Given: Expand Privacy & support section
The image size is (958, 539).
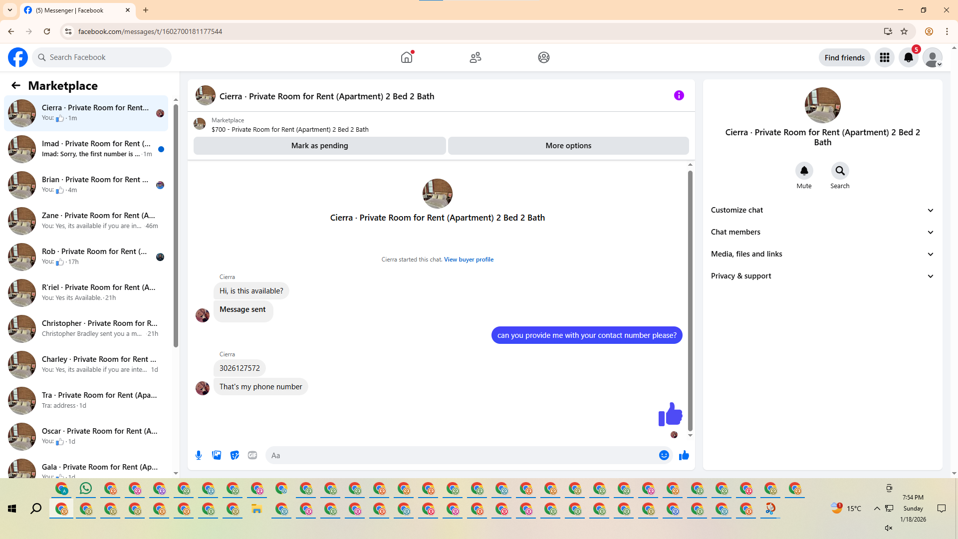Looking at the screenshot, I should pyautogui.click(x=822, y=276).
